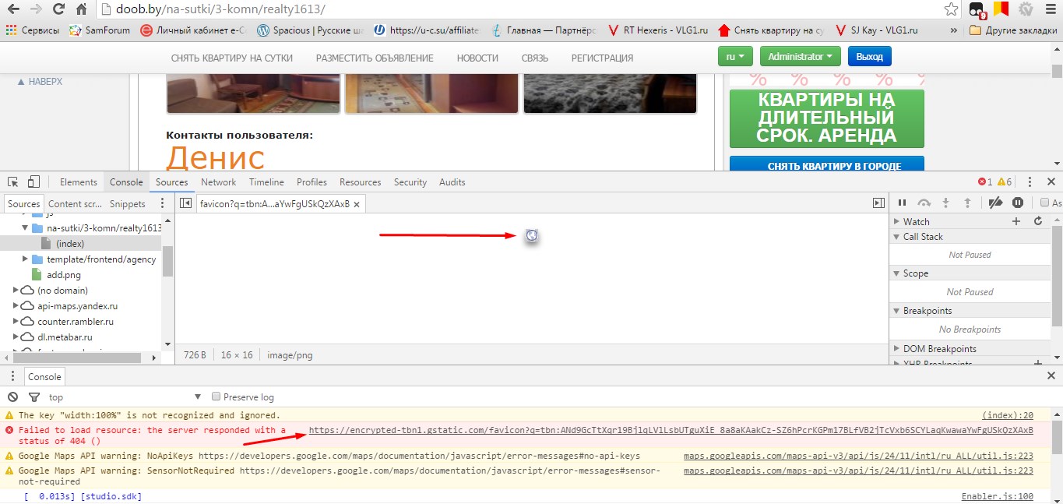This screenshot has height=504, width=1063.
Task: Open the НОВОСТИ site menu link
Action: (x=477, y=58)
